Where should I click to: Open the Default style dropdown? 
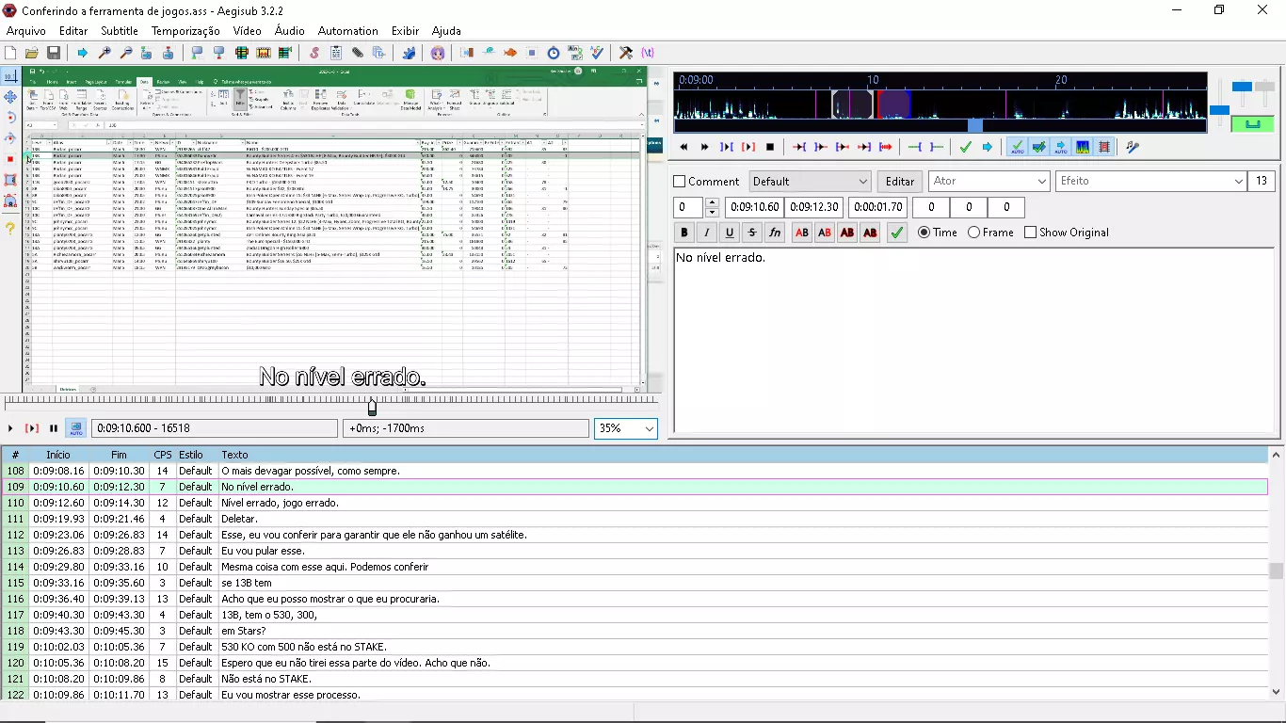click(810, 182)
